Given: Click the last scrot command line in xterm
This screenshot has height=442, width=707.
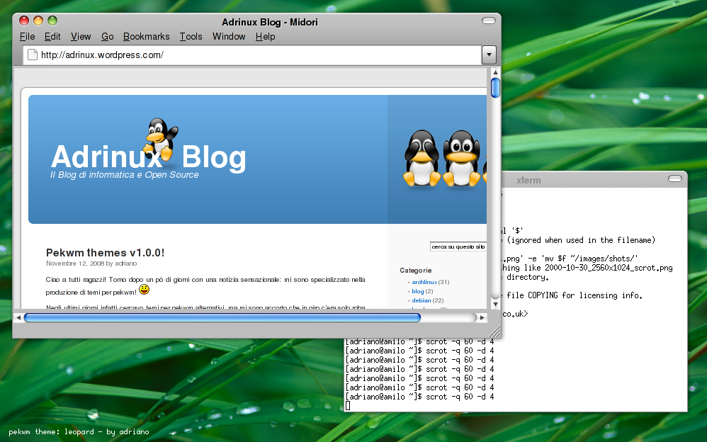Looking at the screenshot, I should (420, 397).
